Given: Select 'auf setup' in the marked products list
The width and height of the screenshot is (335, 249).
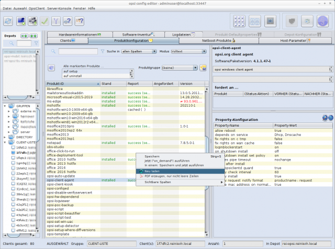Looking at the screenshot, I should click(96, 71).
